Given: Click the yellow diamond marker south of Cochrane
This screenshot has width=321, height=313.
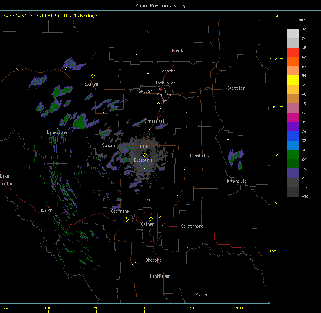Looking at the screenshot, I should [127, 219].
